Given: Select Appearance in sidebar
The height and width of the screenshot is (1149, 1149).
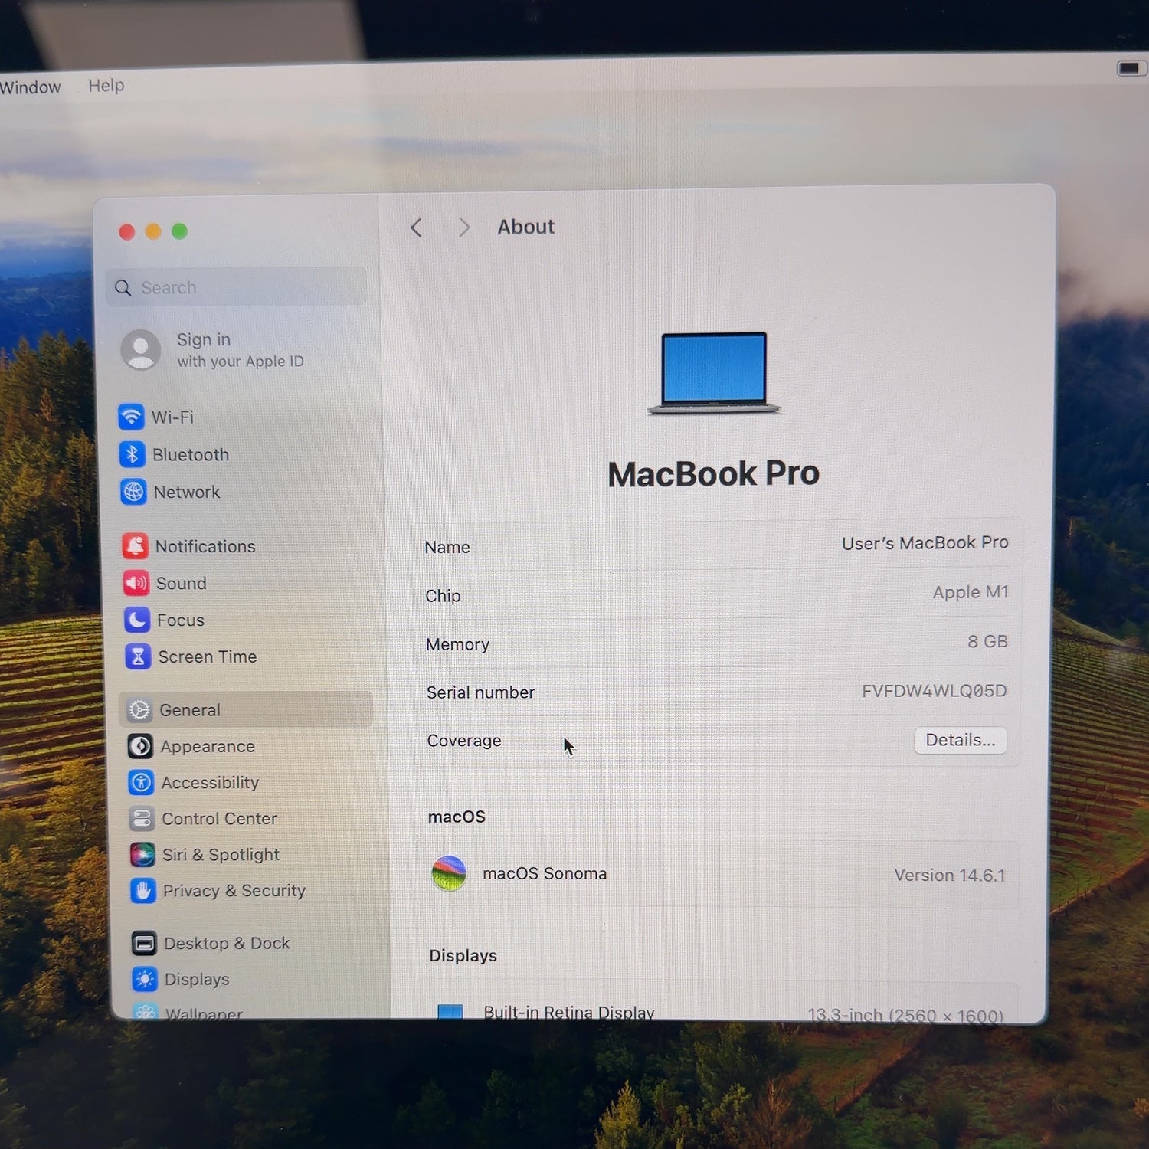Looking at the screenshot, I should point(192,746).
